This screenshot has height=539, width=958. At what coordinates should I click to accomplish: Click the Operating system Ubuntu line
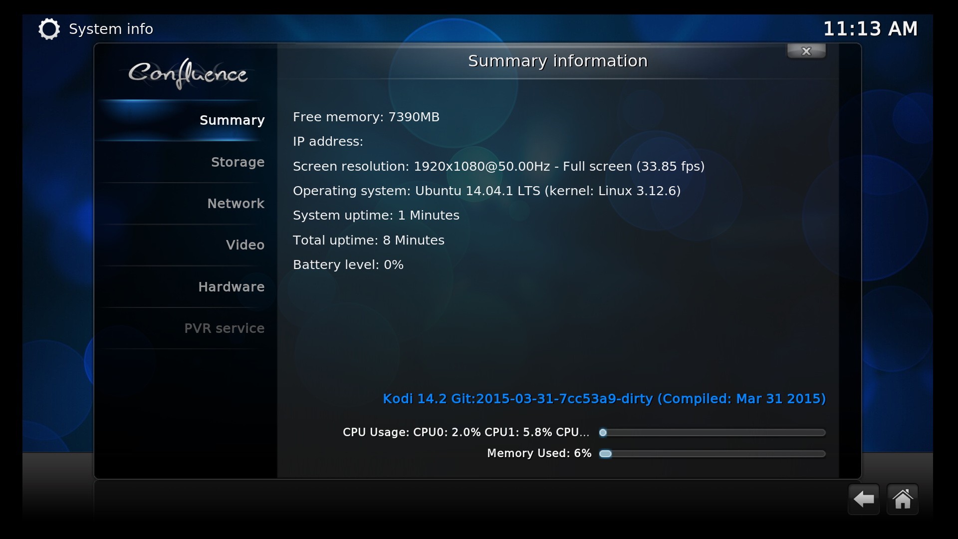[487, 191]
